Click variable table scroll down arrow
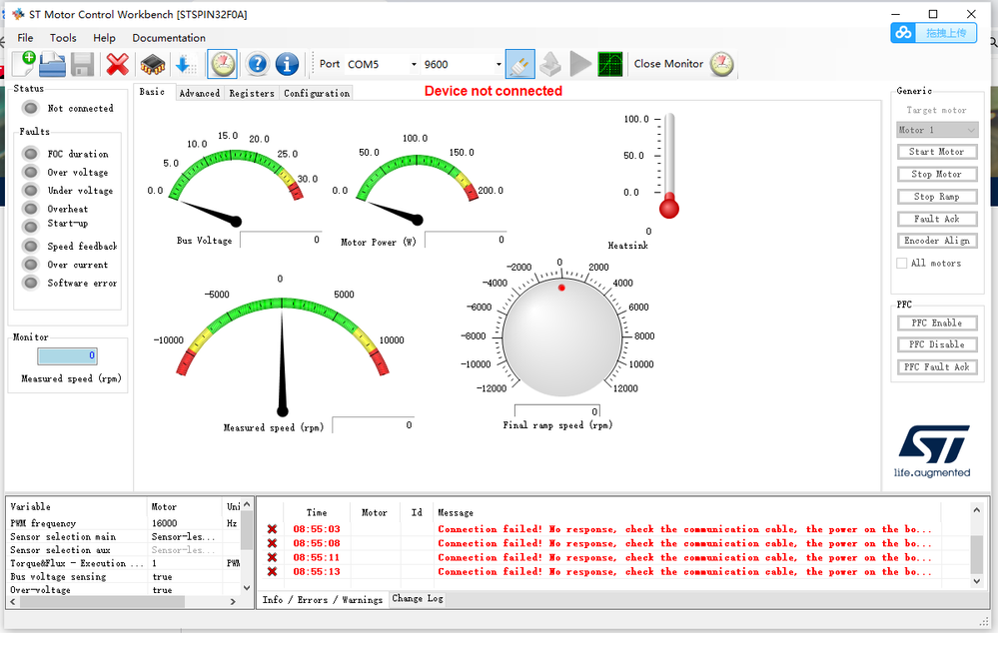Image resolution: width=998 pixels, height=652 pixels. (247, 588)
